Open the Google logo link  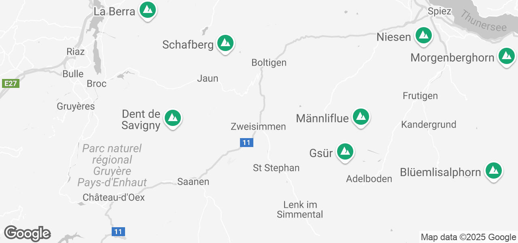click(x=27, y=234)
